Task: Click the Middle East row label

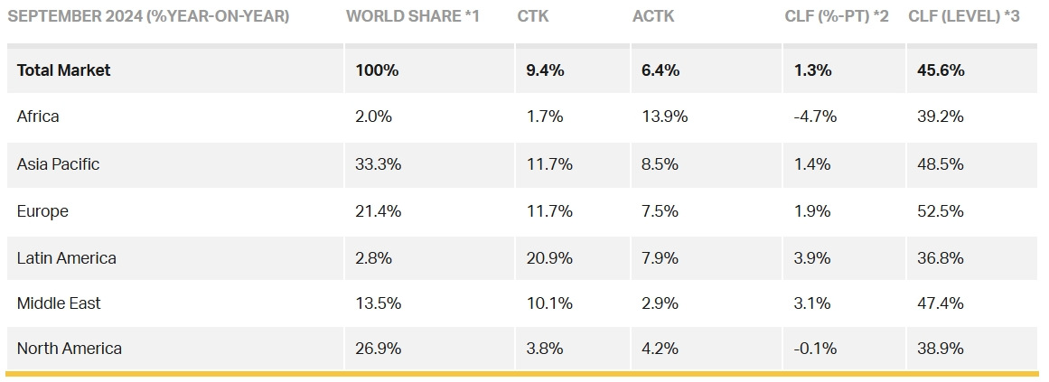Action: pyautogui.click(x=57, y=303)
